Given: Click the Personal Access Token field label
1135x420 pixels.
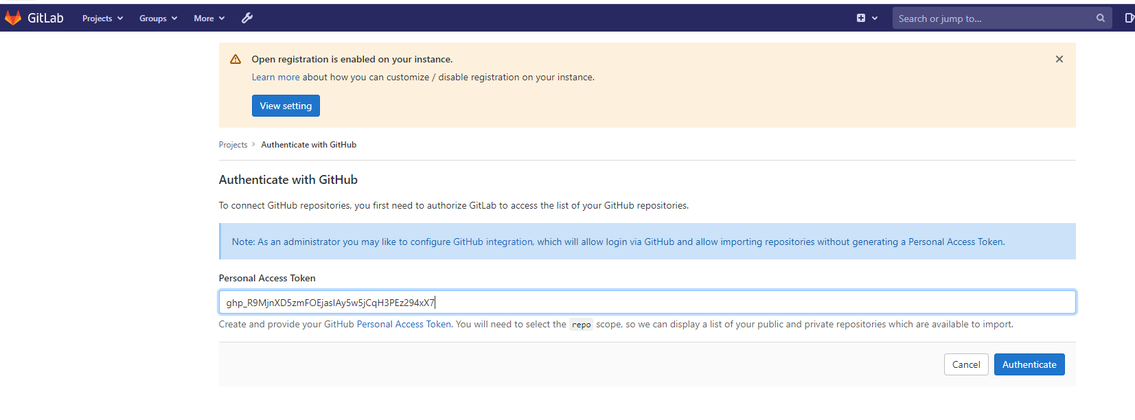Looking at the screenshot, I should click(267, 278).
